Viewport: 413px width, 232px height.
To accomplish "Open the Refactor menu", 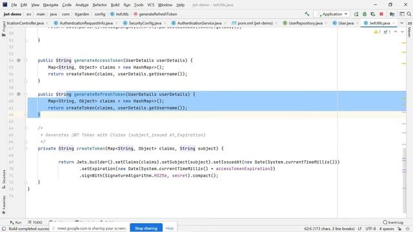I will coord(99,5).
